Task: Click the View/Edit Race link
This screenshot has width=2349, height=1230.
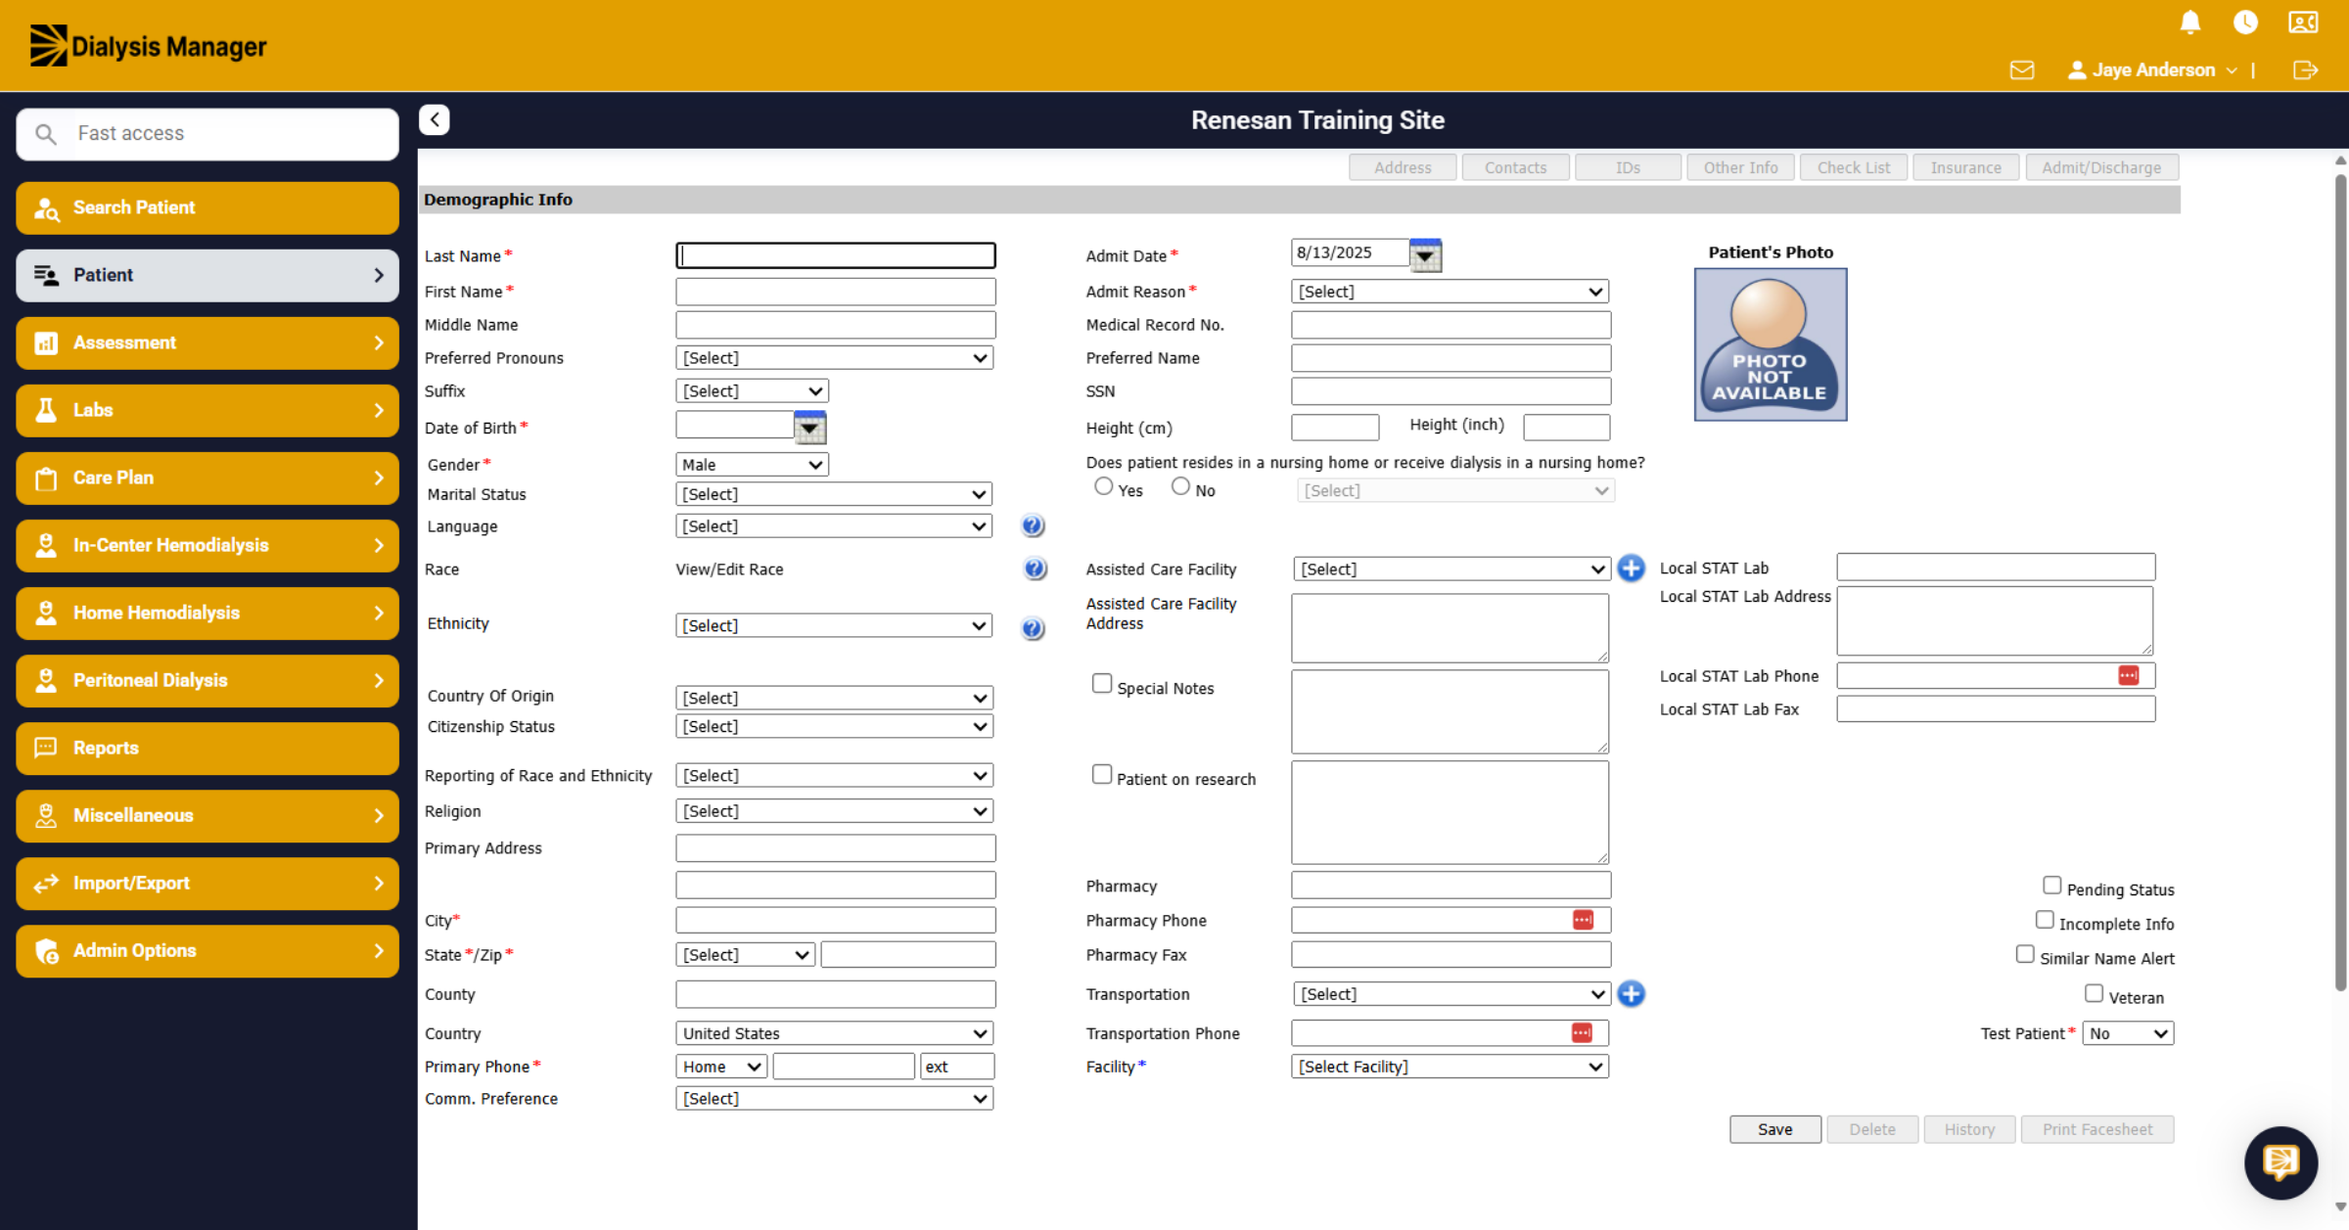Action: 729,569
